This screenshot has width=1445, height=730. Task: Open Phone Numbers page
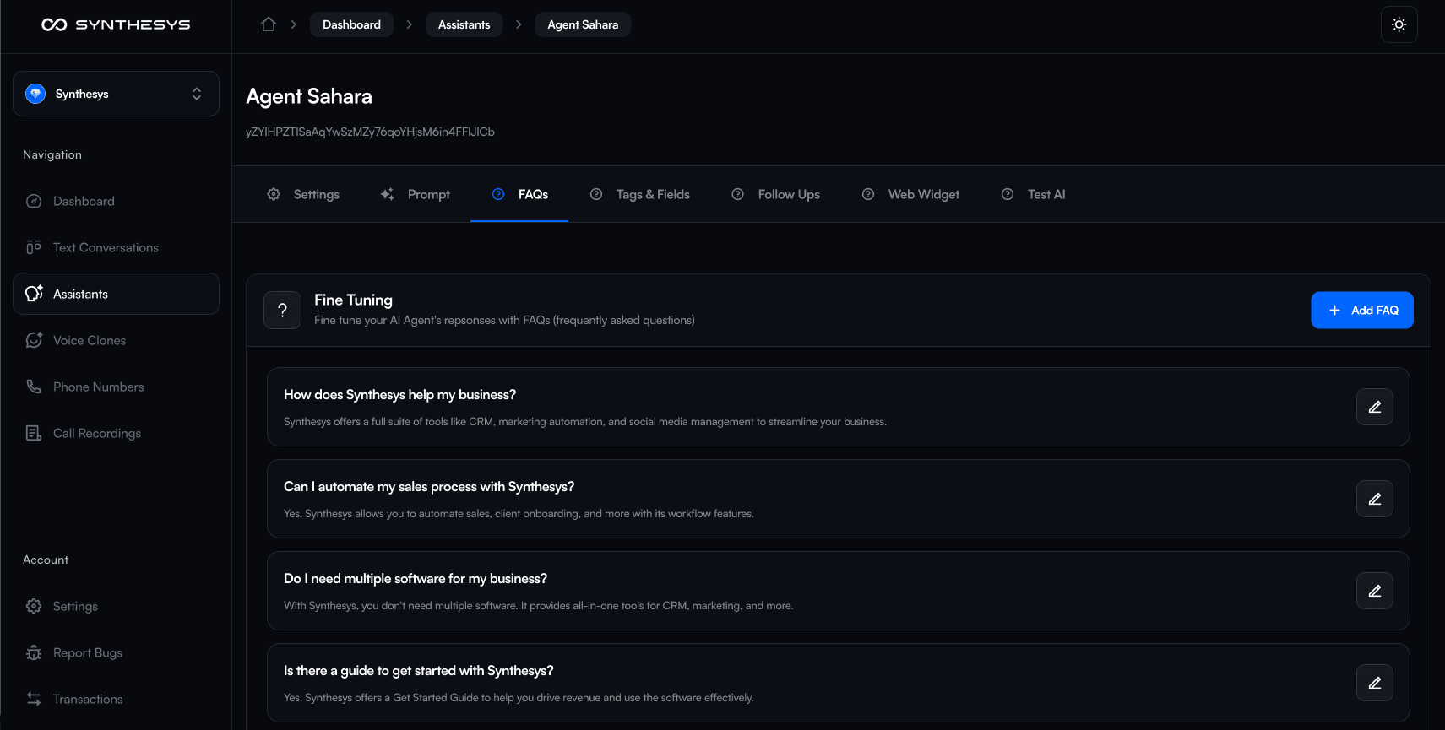tap(116, 387)
